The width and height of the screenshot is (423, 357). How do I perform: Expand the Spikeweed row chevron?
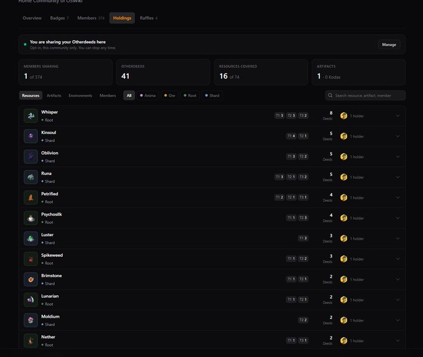coord(397,259)
